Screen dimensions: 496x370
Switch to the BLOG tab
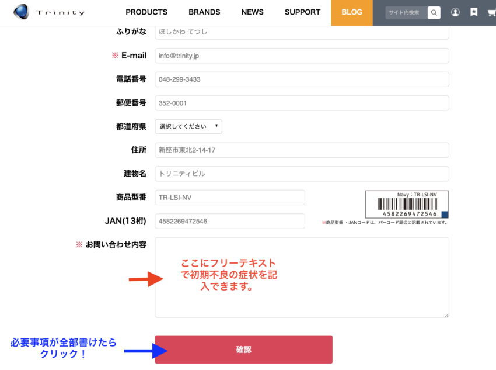(351, 12)
